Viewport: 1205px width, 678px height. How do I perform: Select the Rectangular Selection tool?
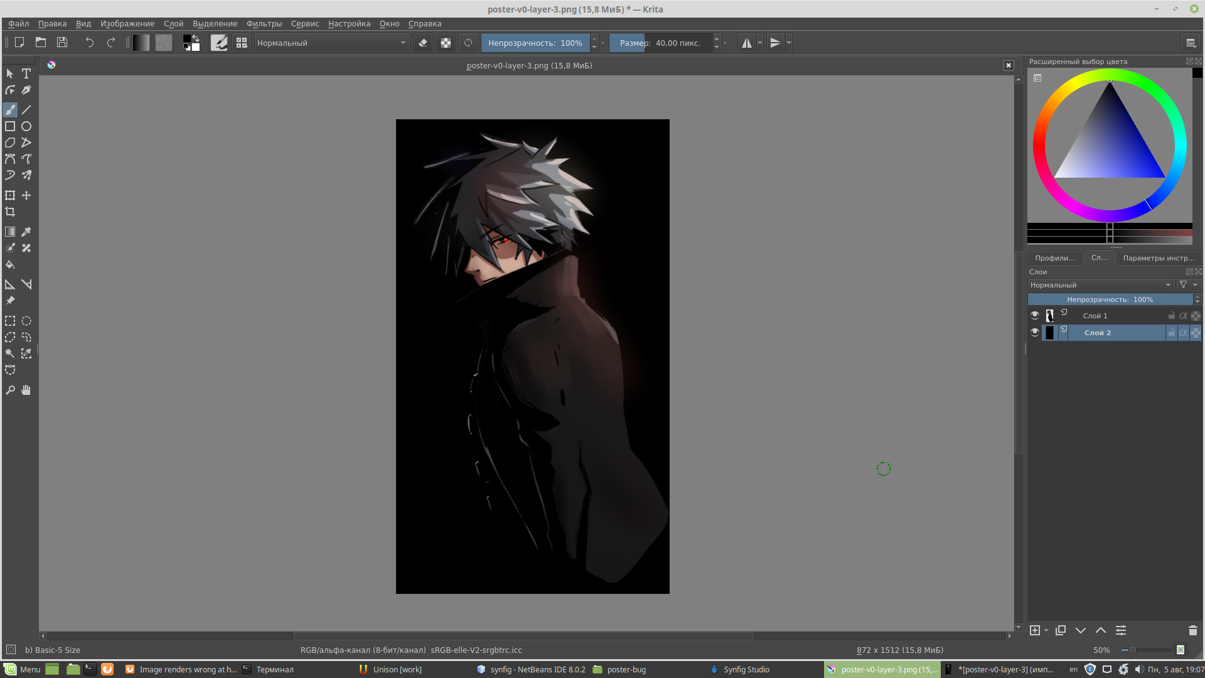pyautogui.click(x=10, y=321)
